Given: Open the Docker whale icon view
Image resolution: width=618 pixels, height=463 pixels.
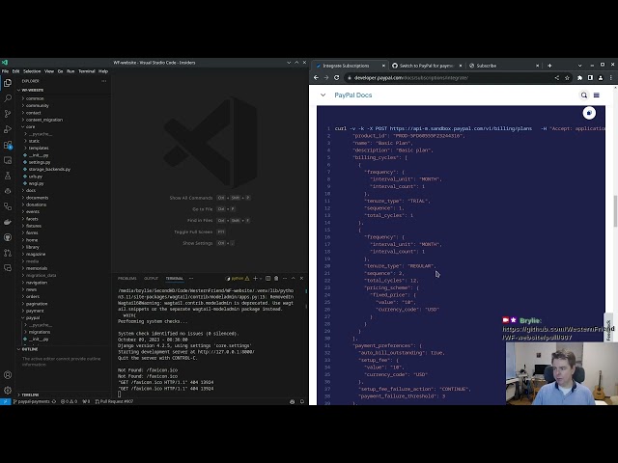Looking at the screenshot, I should tap(8, 222).
